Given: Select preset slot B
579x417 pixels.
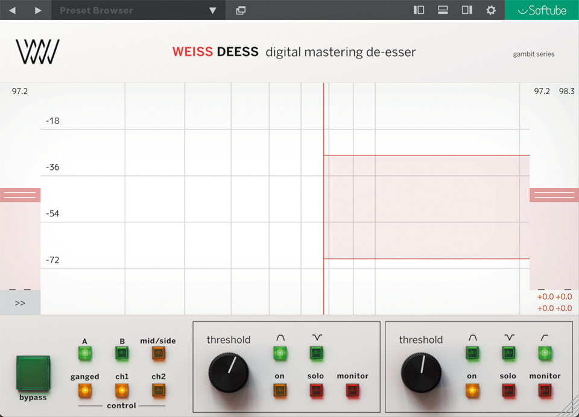Looking at the screenshot, I should 122,353.
